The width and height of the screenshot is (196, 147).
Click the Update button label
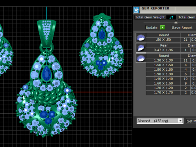(x=151, y=28)
